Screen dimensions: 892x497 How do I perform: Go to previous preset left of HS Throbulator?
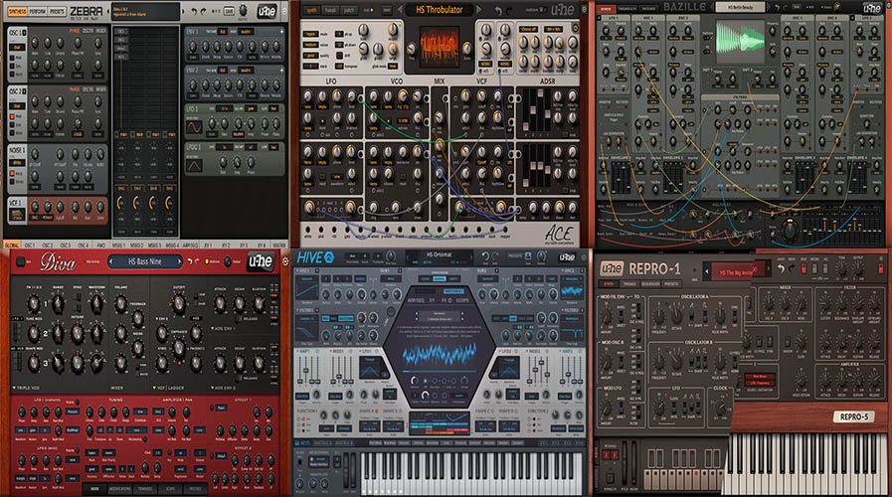coord(401,10)
